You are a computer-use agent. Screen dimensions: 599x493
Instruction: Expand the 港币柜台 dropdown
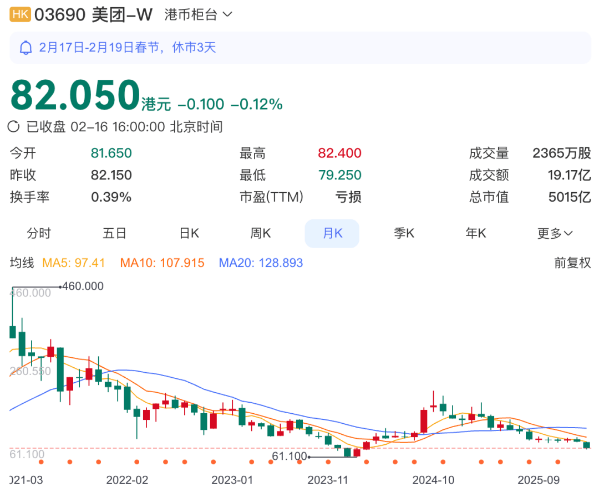point(198,15)
